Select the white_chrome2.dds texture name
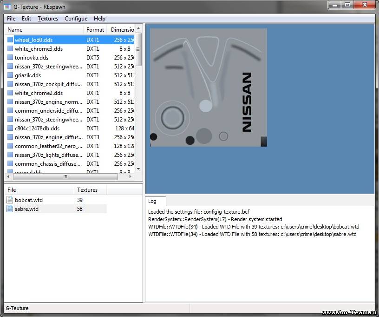This screenshot has width=379, height=317. (x=39, y=93)
